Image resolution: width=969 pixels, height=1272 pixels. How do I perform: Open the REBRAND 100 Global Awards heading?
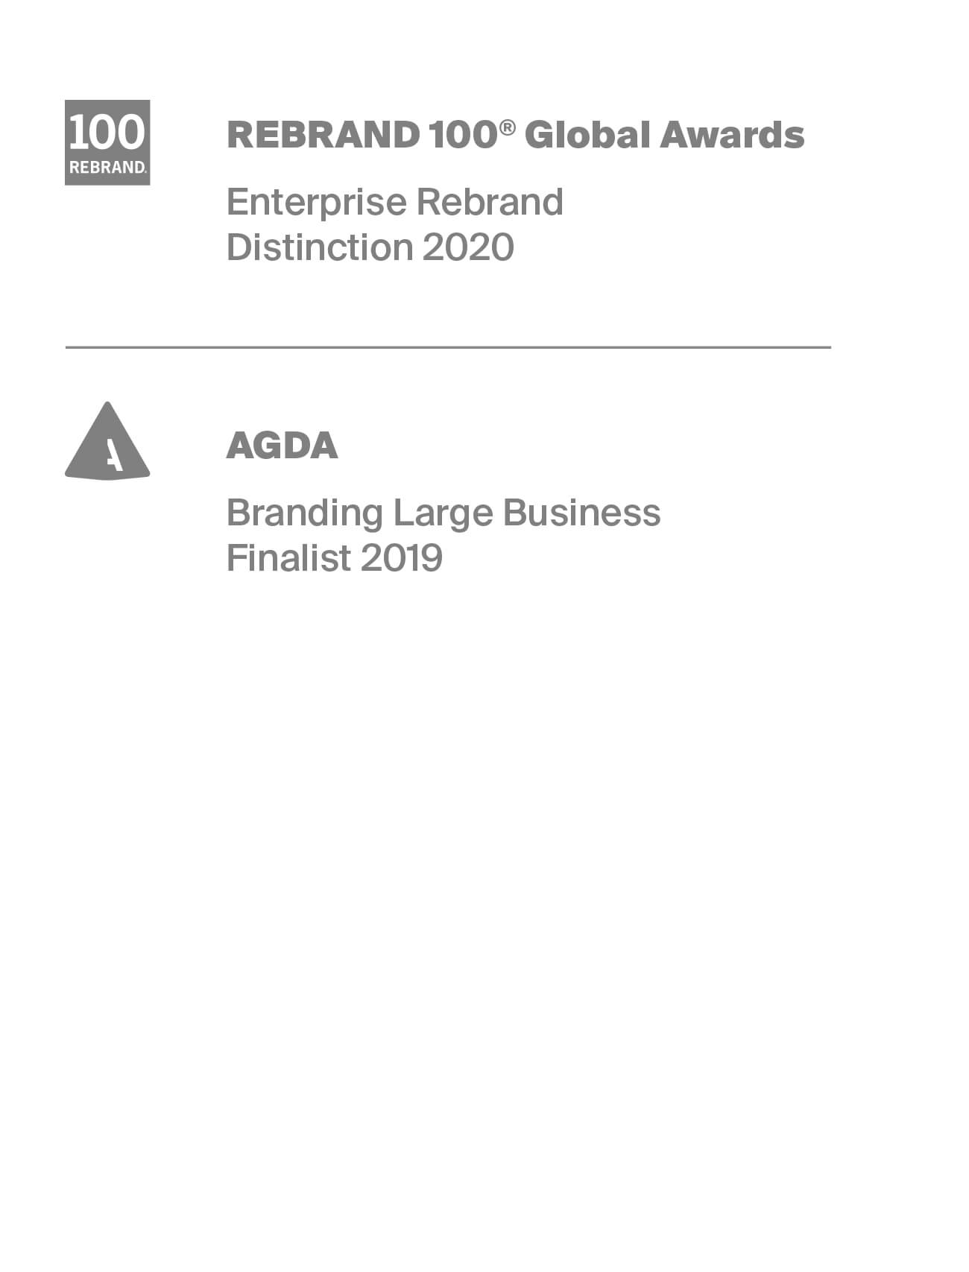click(516, 135)
